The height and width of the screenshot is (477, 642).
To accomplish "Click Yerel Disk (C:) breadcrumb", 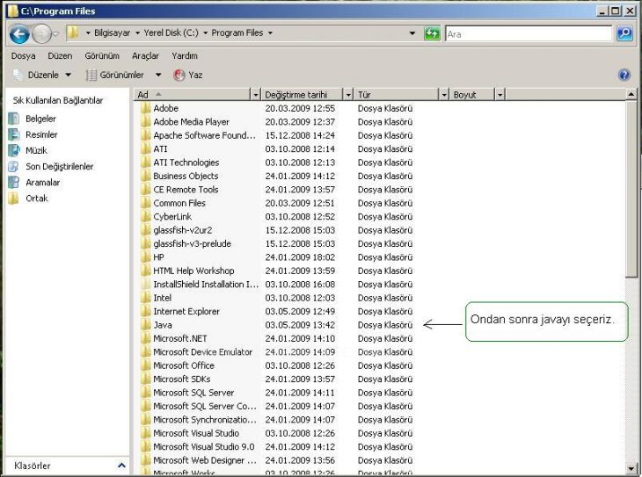I will click(x=171, y=33).
